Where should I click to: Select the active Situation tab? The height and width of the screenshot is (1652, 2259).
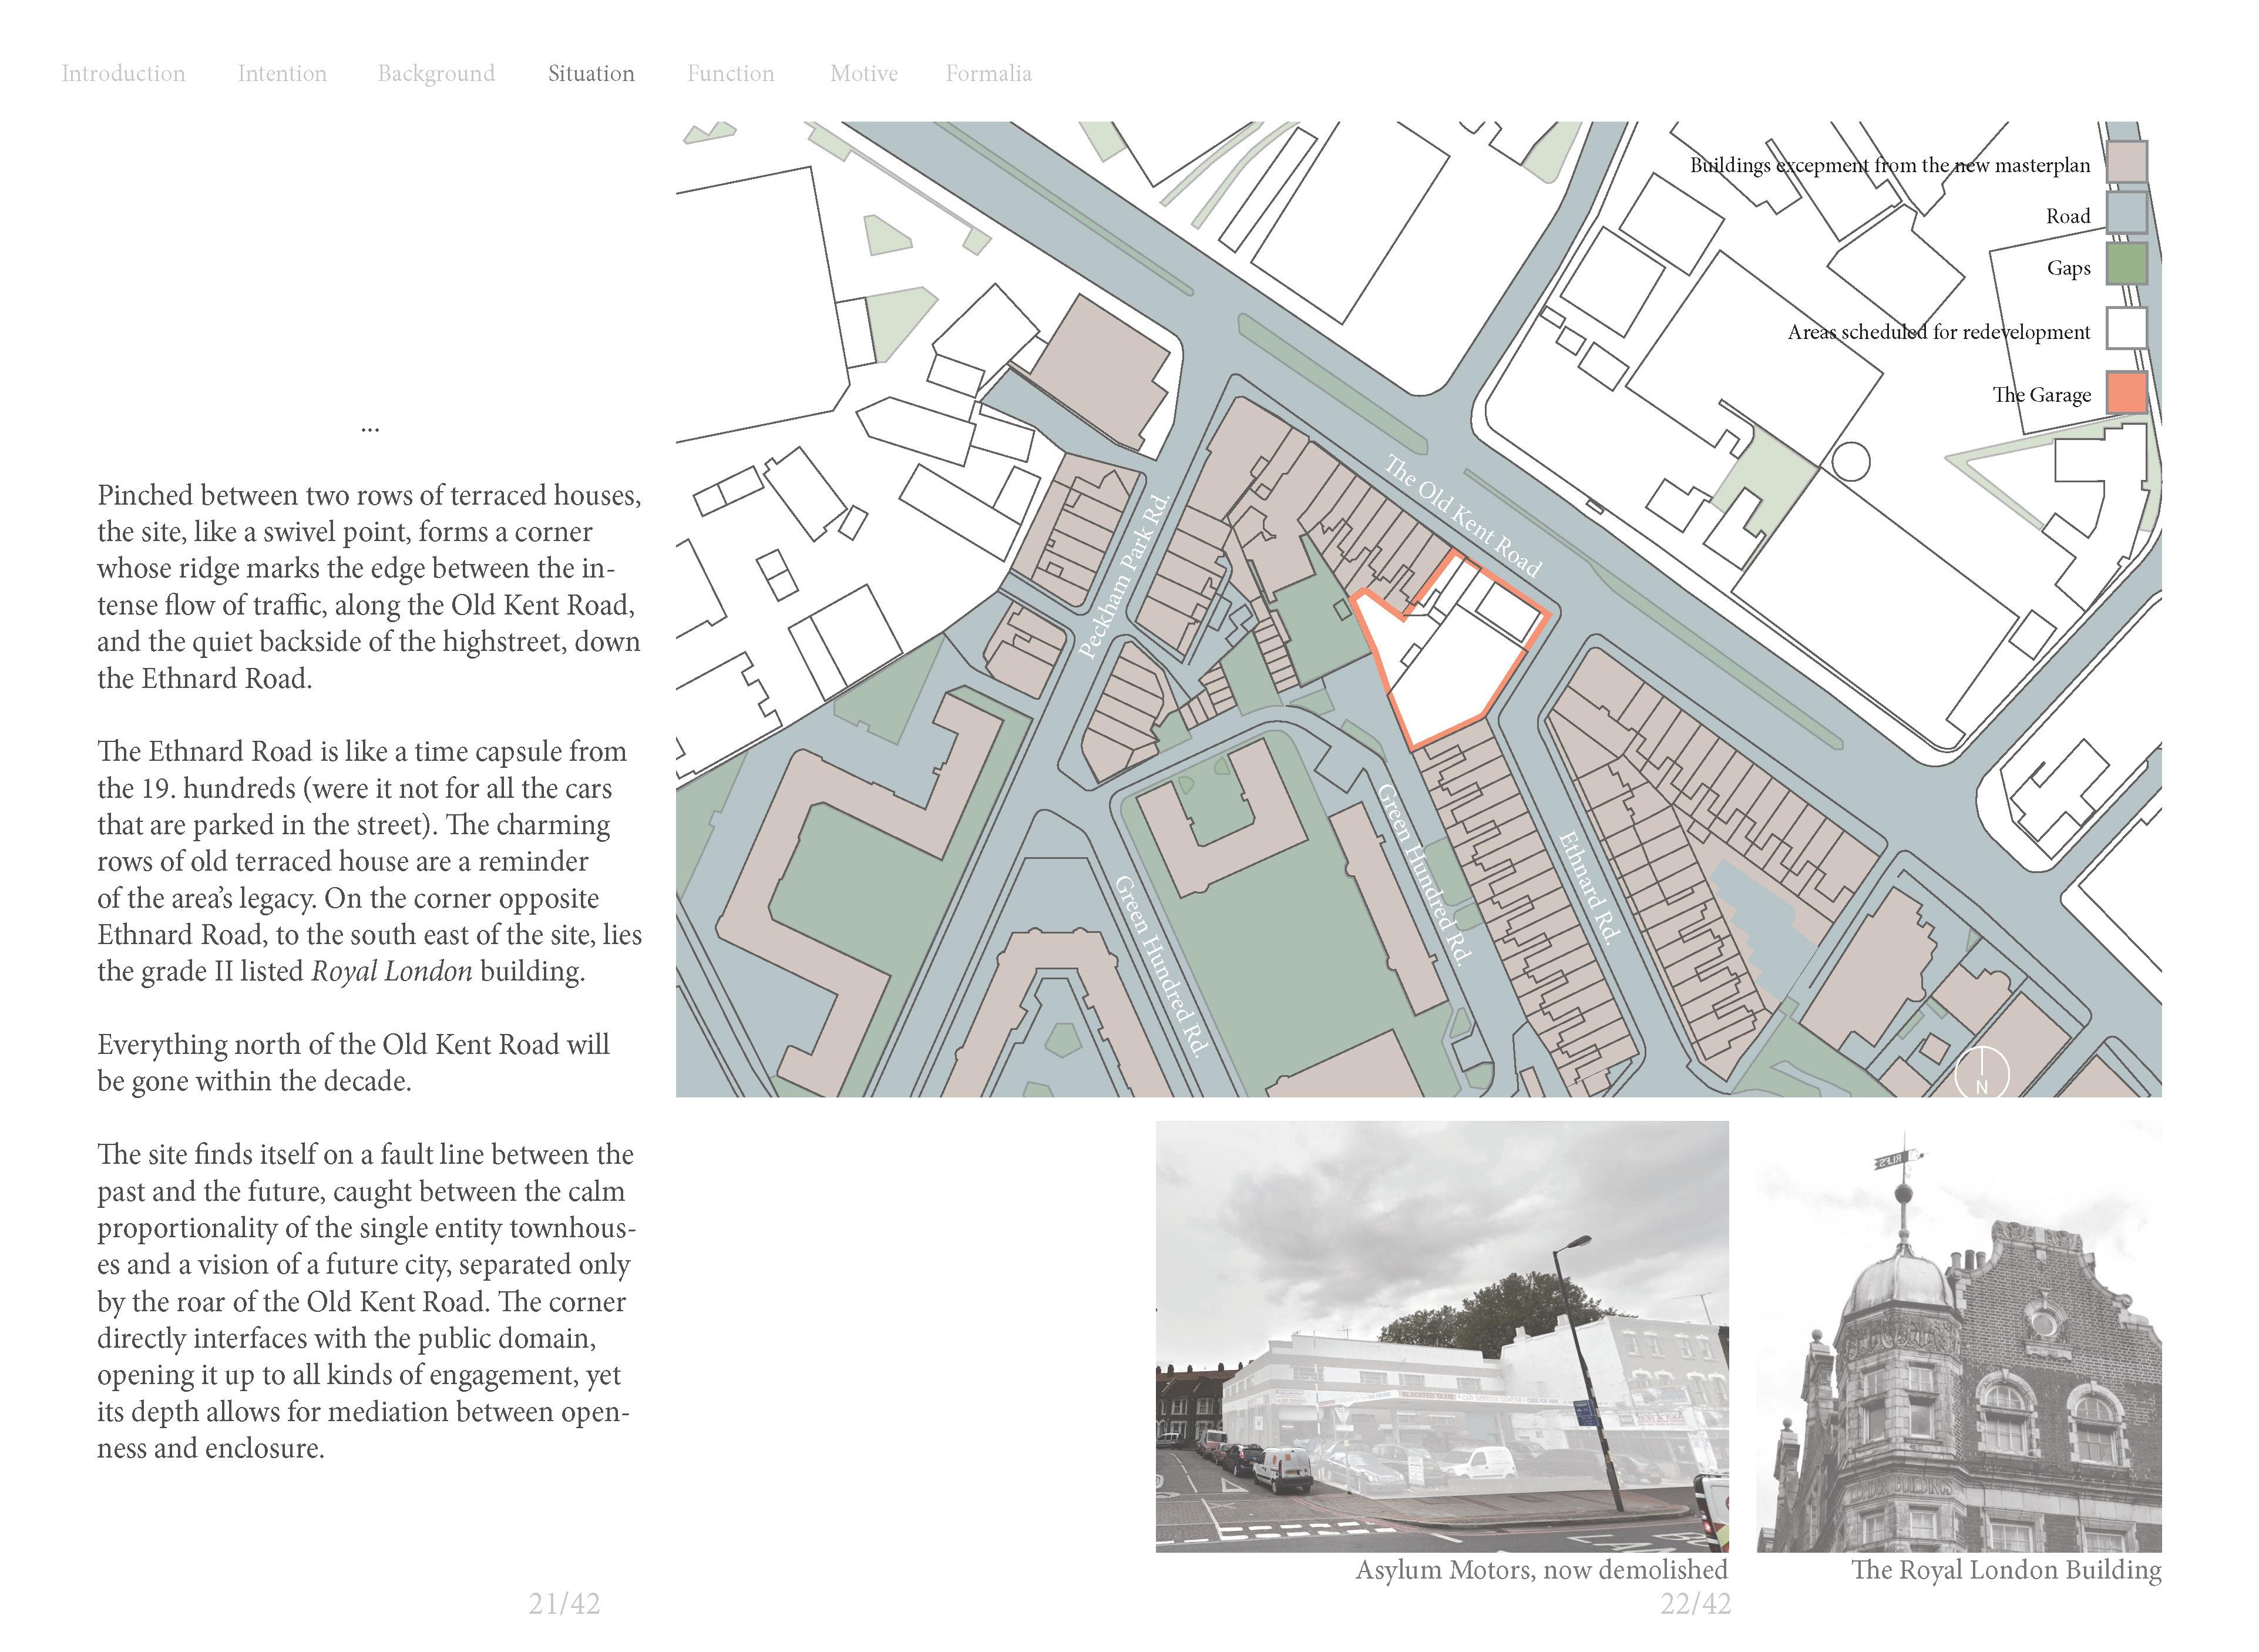[591, 73]
